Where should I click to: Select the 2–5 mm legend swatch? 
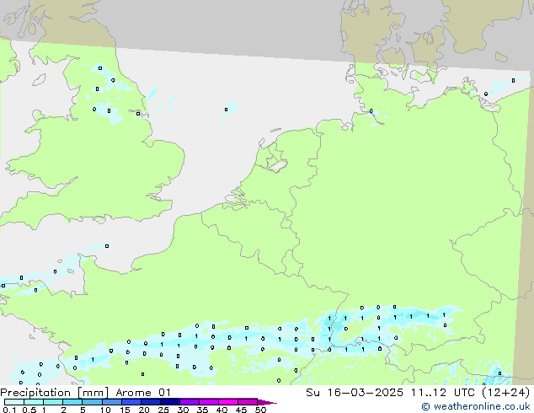coord(72,402)
